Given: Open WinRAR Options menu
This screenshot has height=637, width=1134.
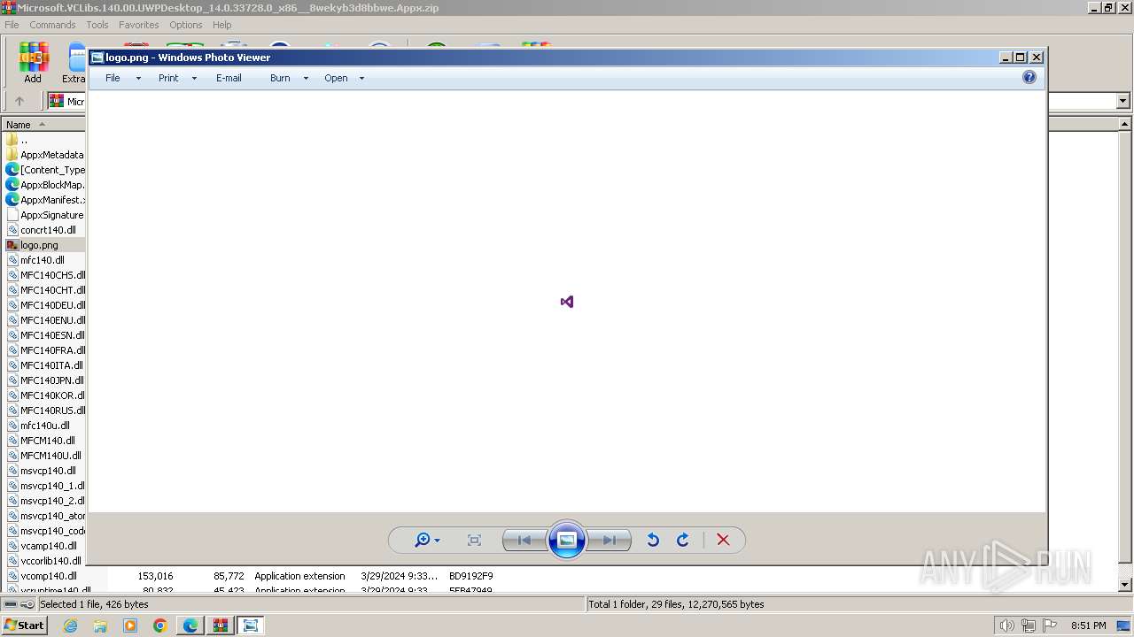Looking at the screenshot, I should (x=186, y=25).
